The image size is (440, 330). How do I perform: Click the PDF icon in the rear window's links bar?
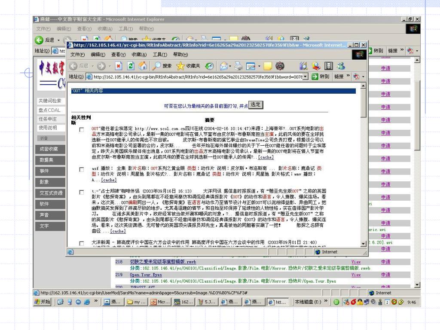(410, 51)
